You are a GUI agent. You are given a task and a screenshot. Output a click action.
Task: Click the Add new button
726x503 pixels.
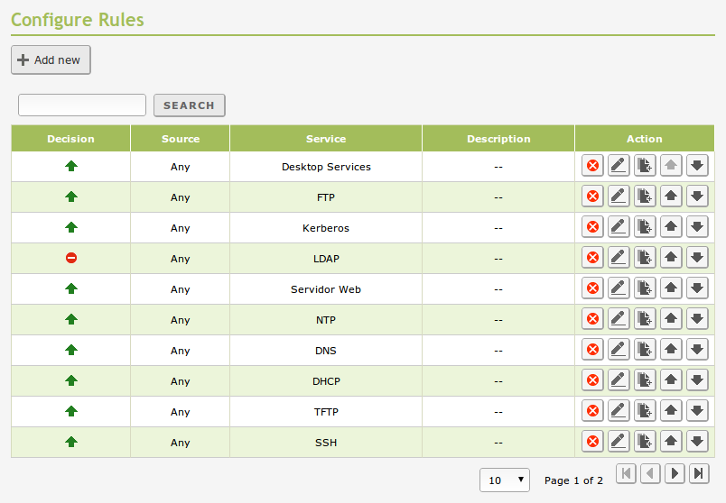click(x=51, y=60)
